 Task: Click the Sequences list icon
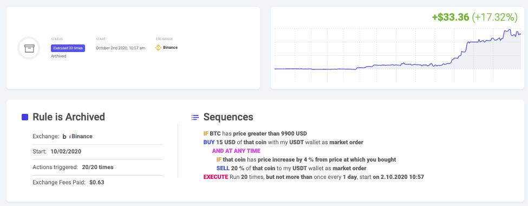click(195, 117)
